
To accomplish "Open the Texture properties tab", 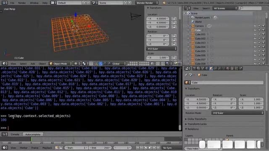I will (232, 68).
